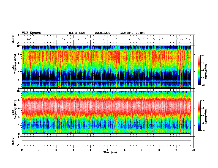
Task: Click the "5" tick on the Time axis
Action: coord(108,150)
